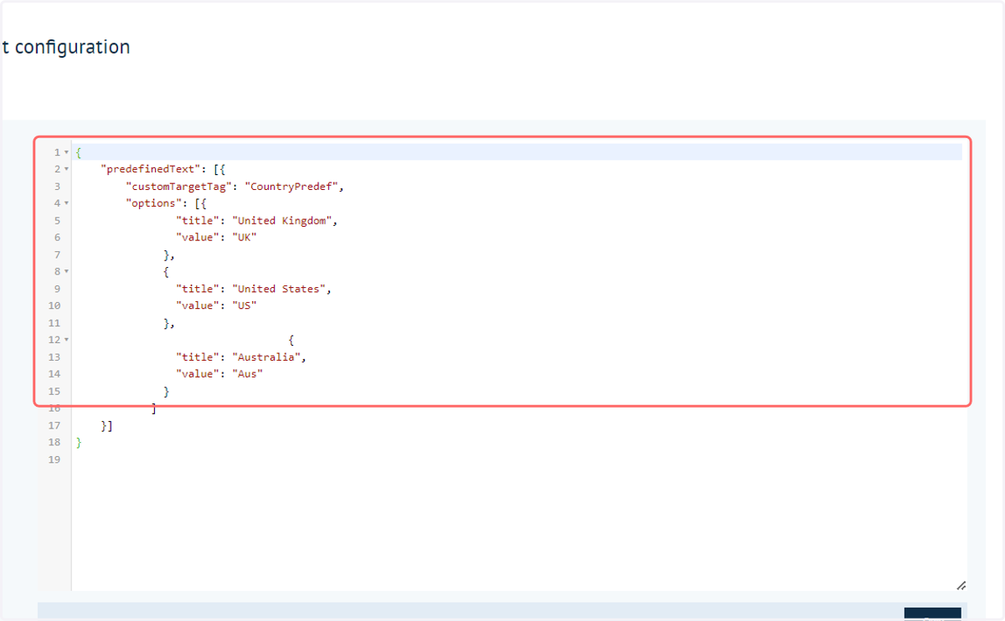The image size is (1005, 621).
Task: Click the closing bracket on line 17
Action: point(110,425)
